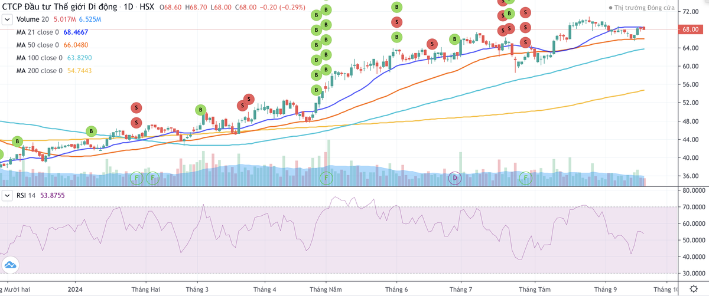Click the market closed status dot
Screen dimensions: 709x296
[610, 8]
